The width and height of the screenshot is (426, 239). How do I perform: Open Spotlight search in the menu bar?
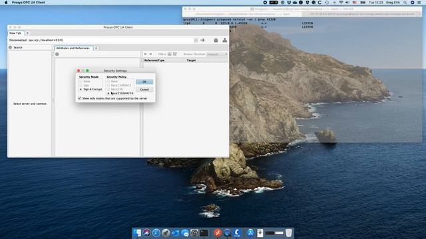405,3
